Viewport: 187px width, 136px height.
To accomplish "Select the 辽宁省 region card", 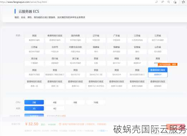I will click(x=96, y=38).
